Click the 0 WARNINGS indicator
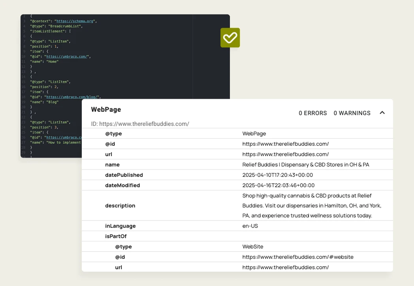414x286 pixels. pyautogui.click(x=352, y=113)
